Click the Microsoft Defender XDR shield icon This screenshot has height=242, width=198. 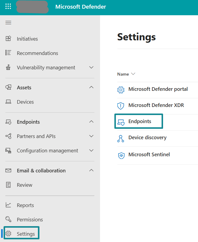coord(121,105)
